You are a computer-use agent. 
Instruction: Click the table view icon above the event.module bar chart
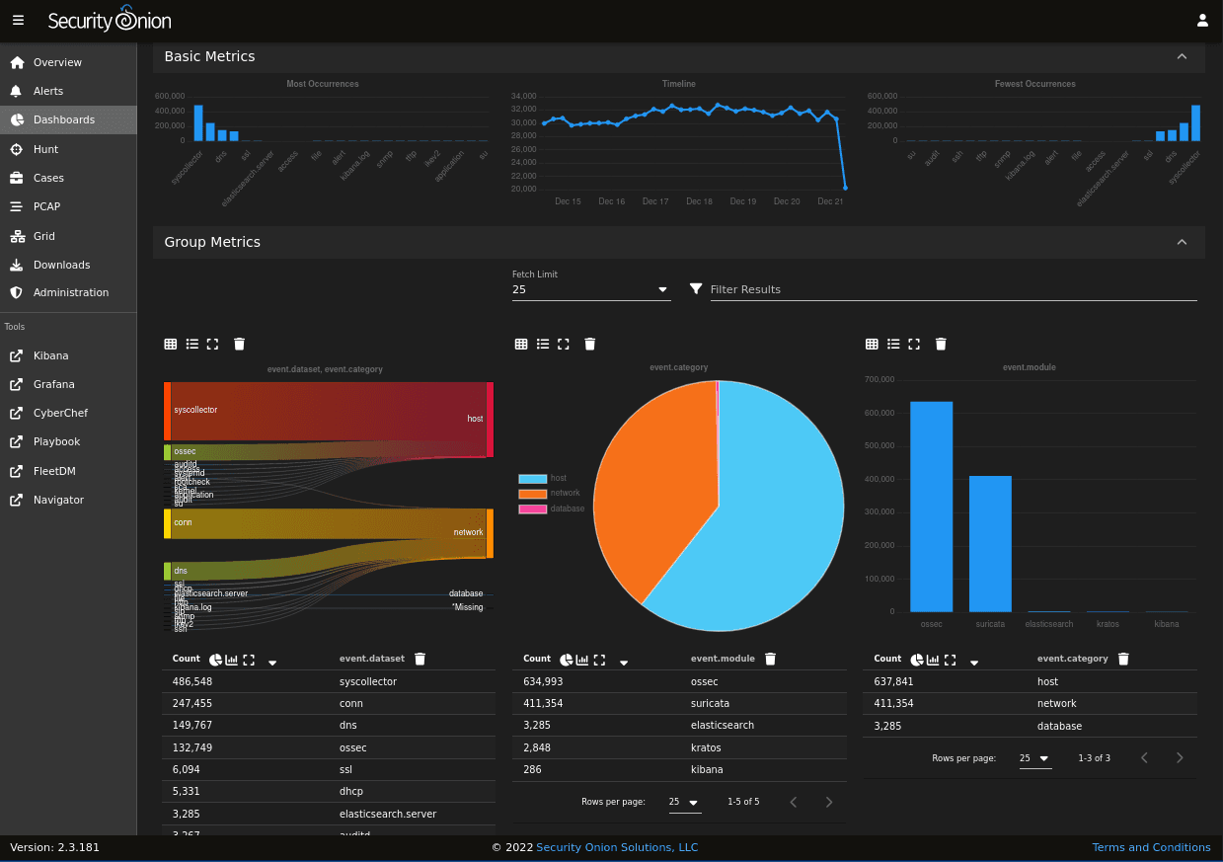pyautogui.click(x=872, y=344)
